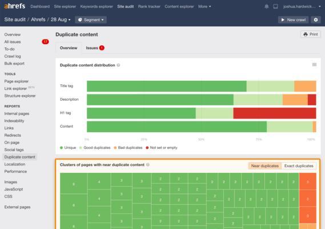Open the Internal pages report
This screenshot has width=325, height=229.
(x=17, y=114)
